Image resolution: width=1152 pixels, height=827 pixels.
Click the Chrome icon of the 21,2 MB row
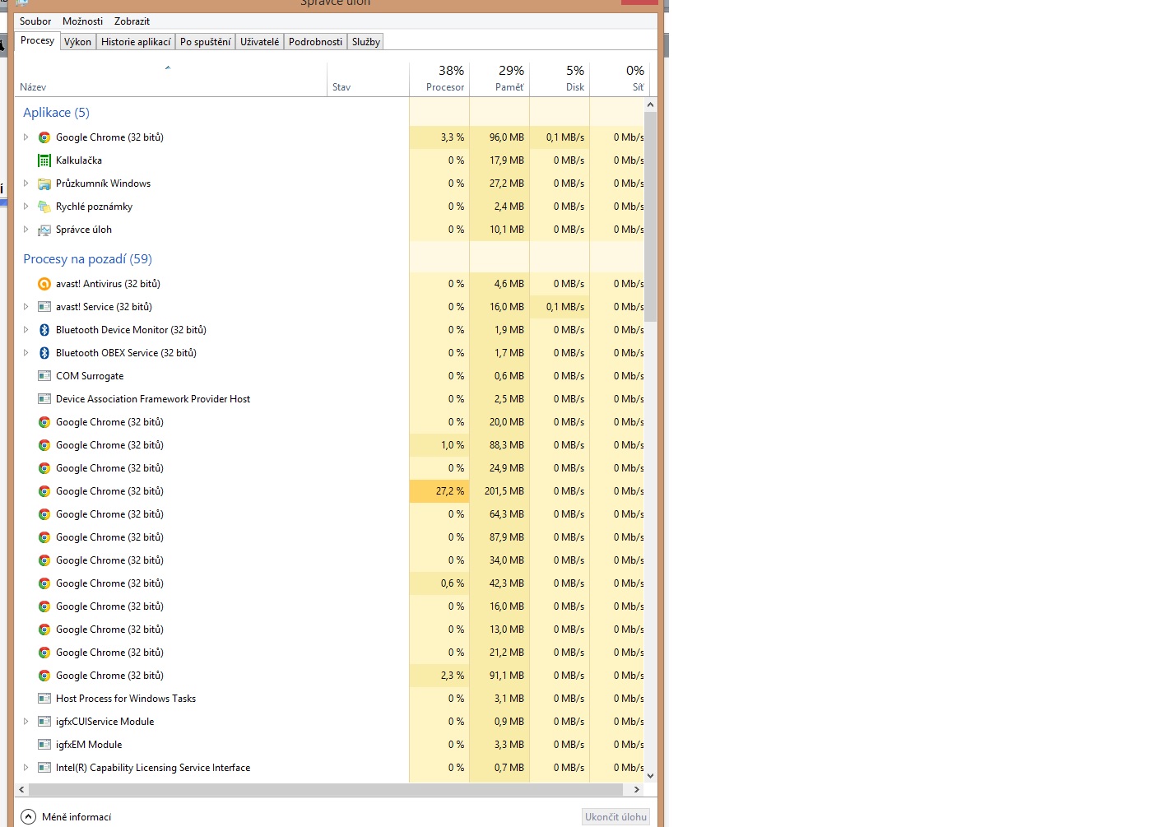(x=44, y=653)
